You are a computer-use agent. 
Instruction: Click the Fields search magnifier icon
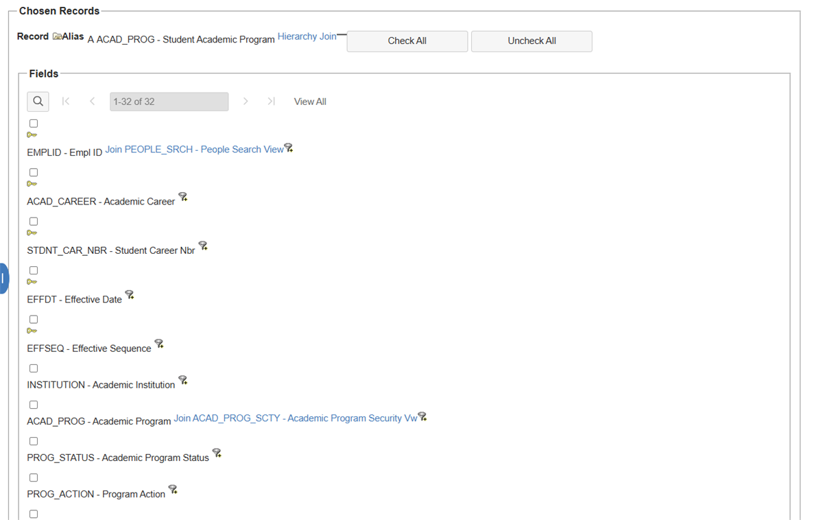pyautogui.click(x=38, y=102)
